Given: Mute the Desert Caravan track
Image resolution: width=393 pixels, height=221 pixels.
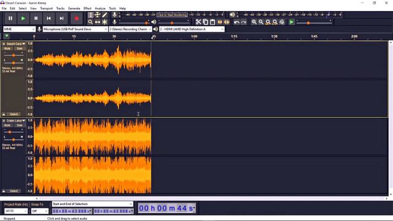Looking at the screenshot, I should (x=7, y=48).
